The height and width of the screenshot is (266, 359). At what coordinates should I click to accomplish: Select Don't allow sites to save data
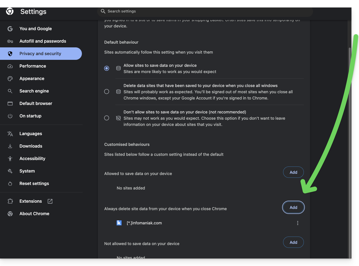[107, 118]
